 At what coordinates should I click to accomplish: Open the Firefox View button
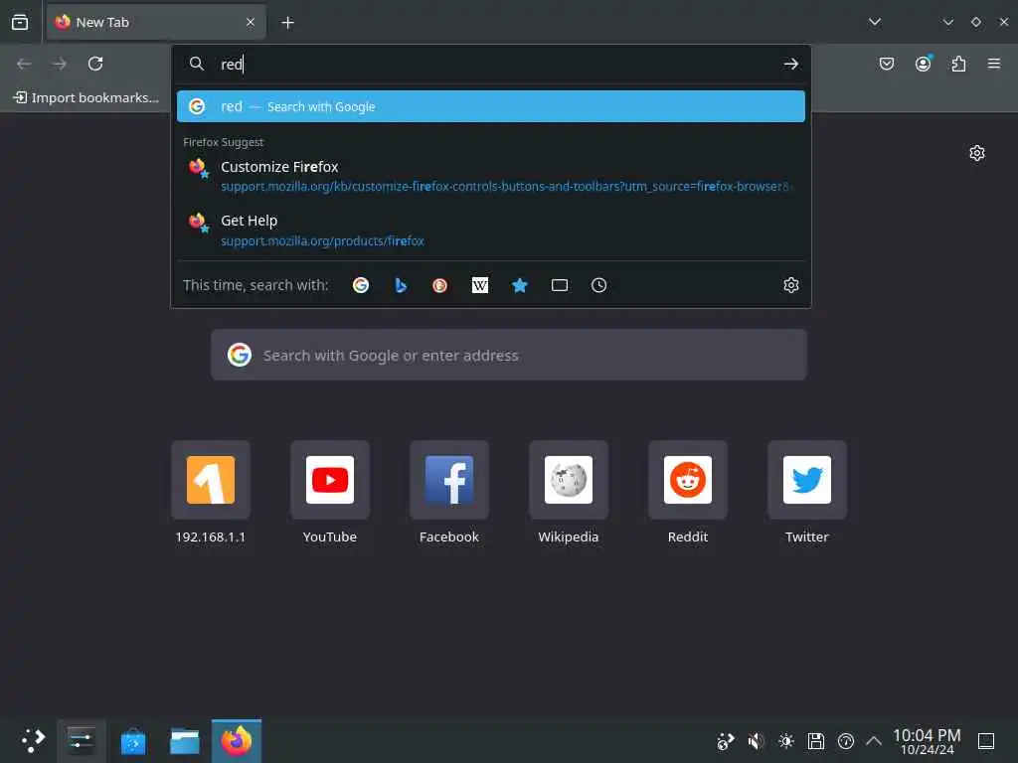[20, 22]
